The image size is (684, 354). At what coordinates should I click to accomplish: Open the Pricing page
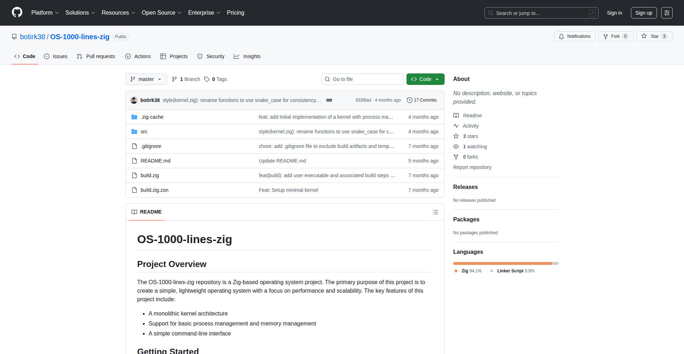click(x=235, y=12)
